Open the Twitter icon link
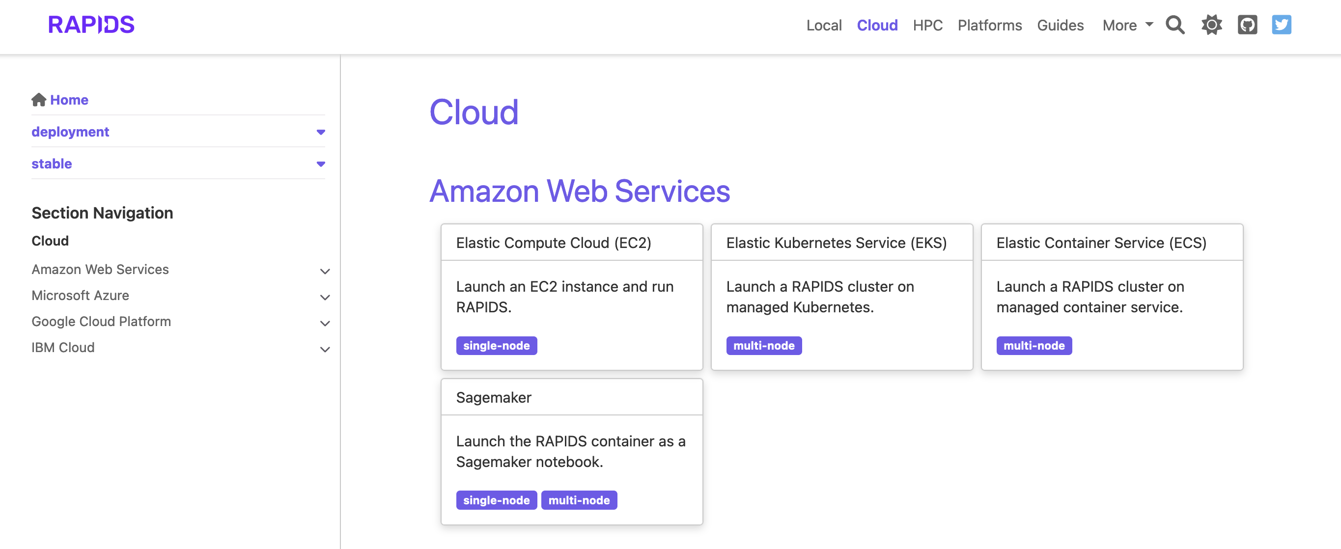Image resolution: width=1341 pixels, height=549 pixels. (x=1281, y=25)
